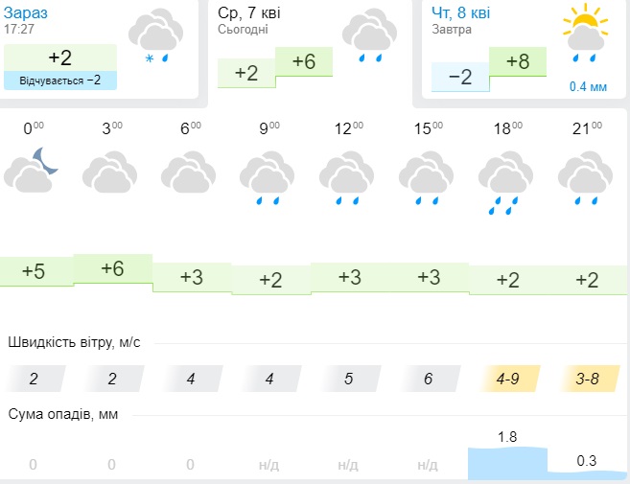
Task: Click the 6:00 overcast cloud icon
Action: coord(191,175)
